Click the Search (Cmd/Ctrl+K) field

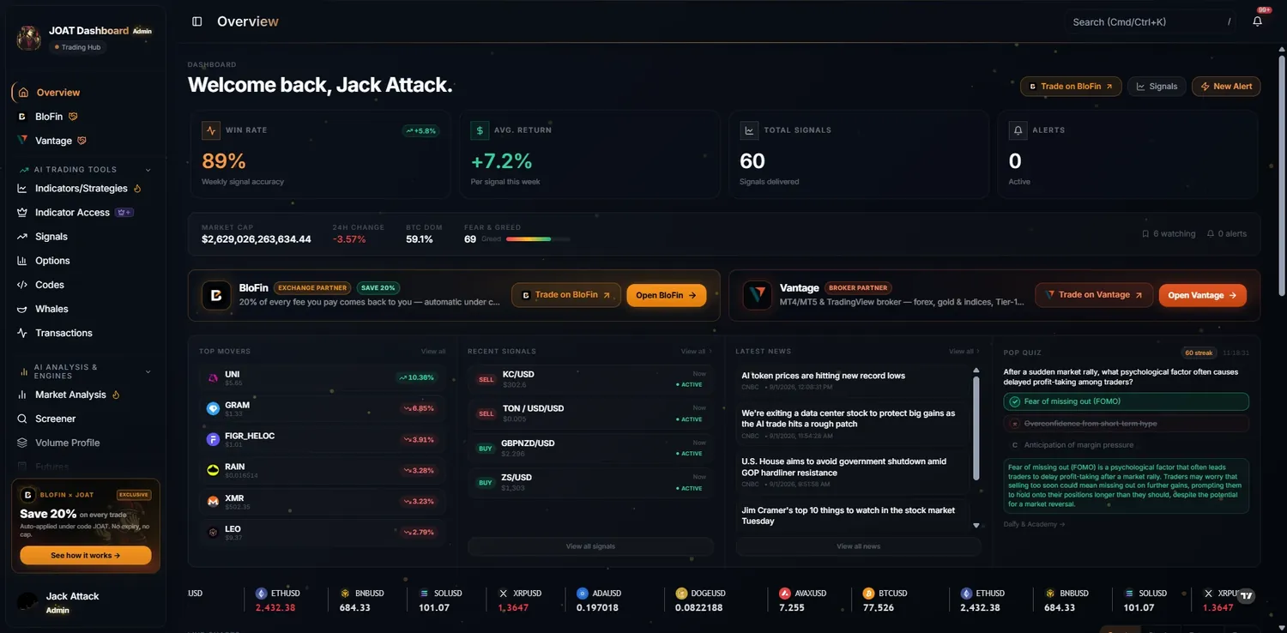(x=1150, y=21)
